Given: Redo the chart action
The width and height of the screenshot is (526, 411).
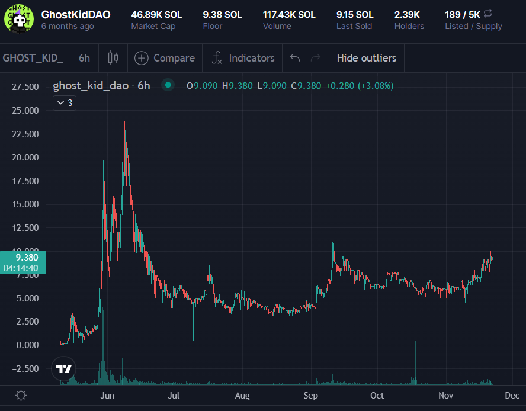Looking at the screenshot, I should (316, 58).
